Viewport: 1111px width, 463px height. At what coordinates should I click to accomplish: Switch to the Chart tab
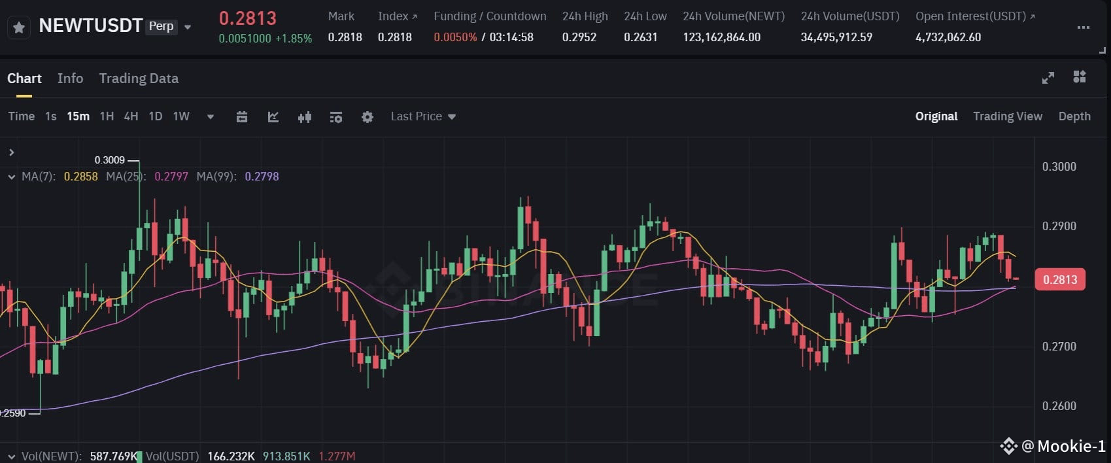click(24, 78)
